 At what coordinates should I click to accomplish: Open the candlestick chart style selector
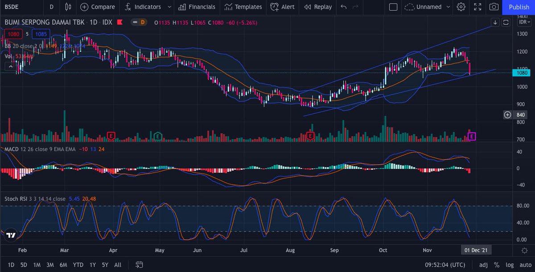(68, 7)
